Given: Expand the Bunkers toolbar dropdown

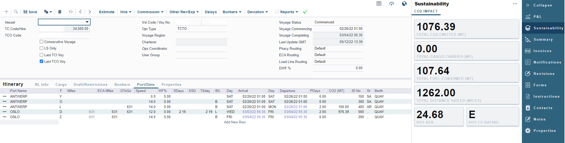Looking at the screenshot, I should pos(232,12).
